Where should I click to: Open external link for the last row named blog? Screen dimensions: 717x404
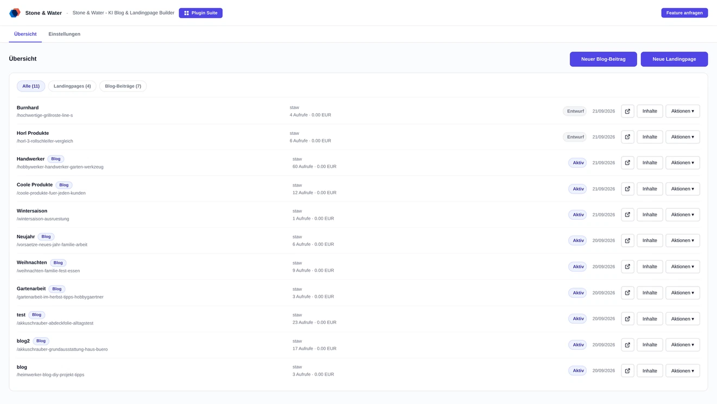click(627, 371)
